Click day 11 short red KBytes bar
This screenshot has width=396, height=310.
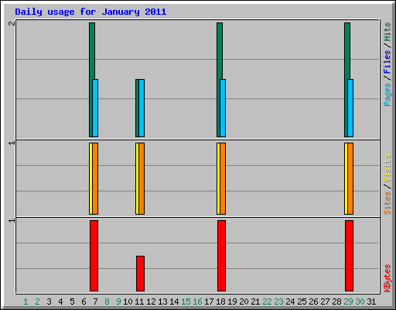(140, 274)
